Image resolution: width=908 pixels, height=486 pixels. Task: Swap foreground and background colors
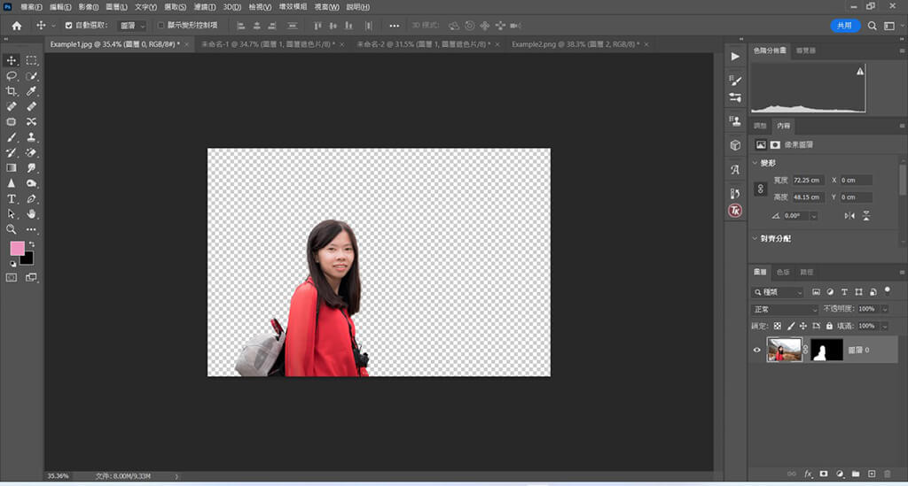click(32, 245)
